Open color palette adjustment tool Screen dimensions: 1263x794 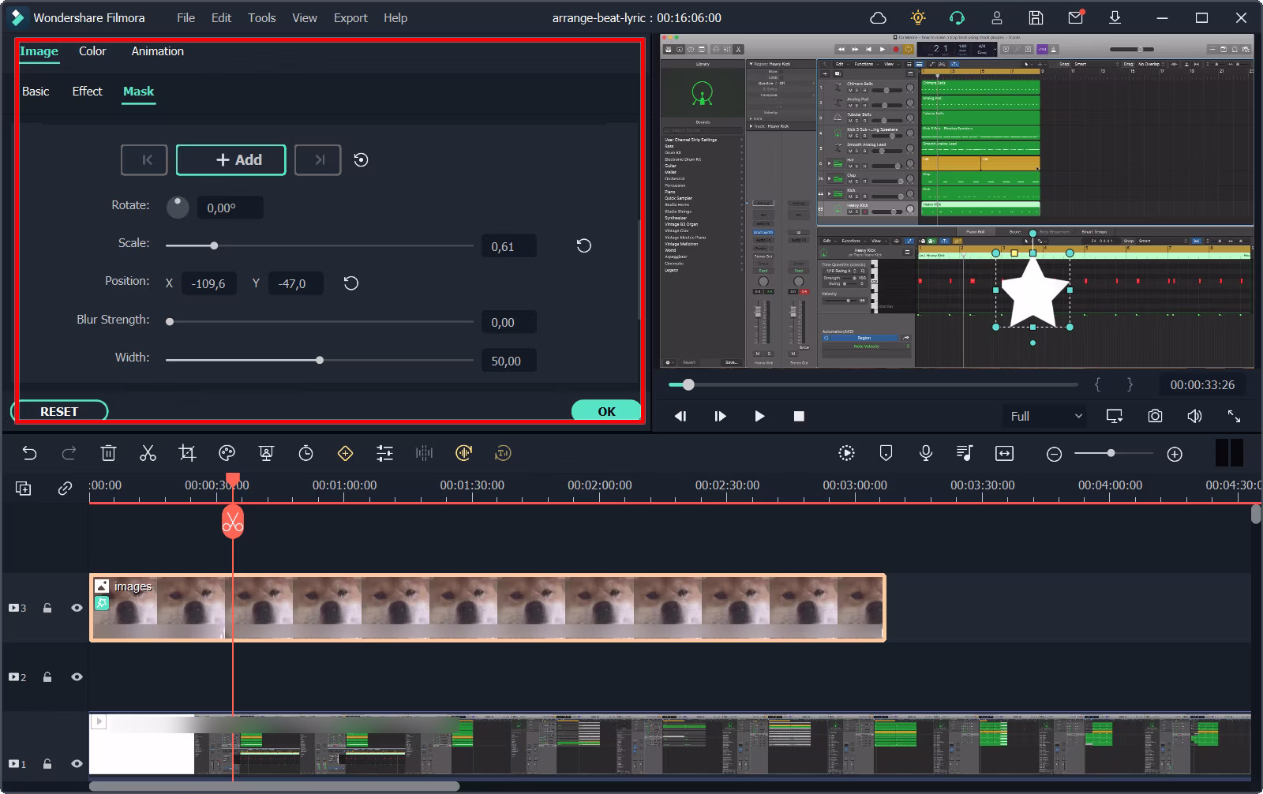(x=227, y=453)
